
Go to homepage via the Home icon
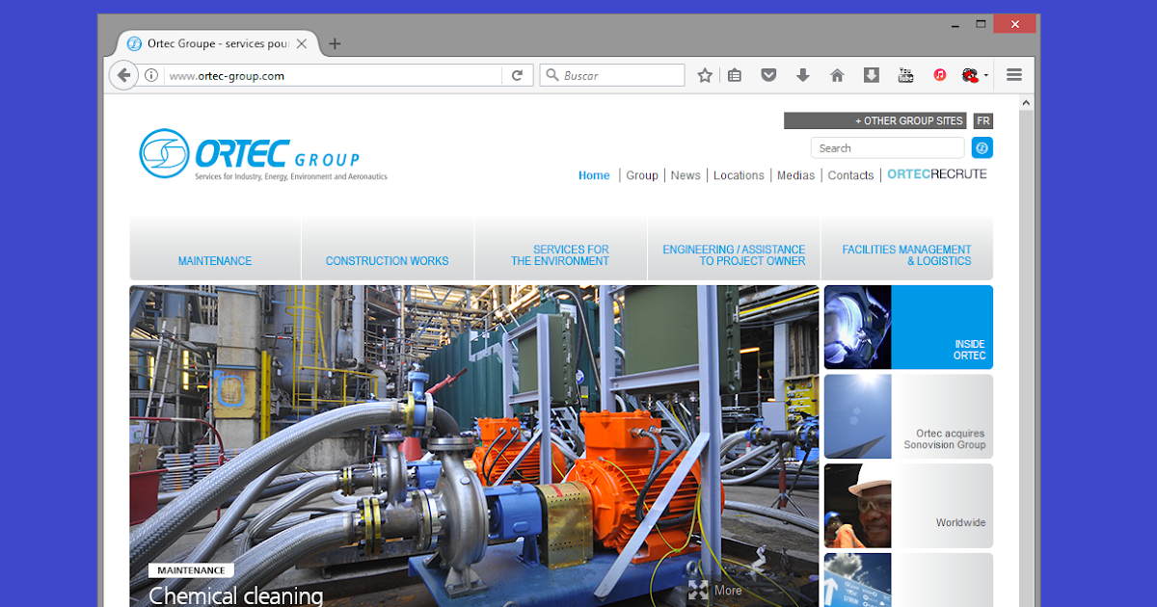pyautogui.click(x=837, y=74)
